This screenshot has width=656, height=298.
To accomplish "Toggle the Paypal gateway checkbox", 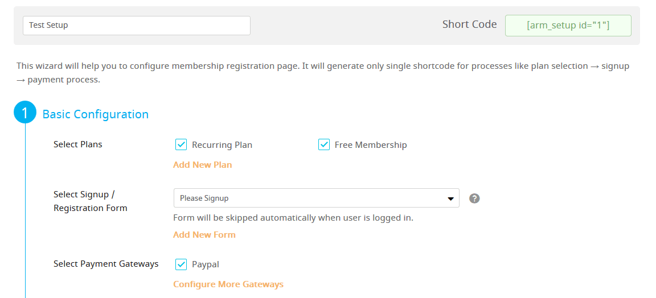I will pos(181,264).
